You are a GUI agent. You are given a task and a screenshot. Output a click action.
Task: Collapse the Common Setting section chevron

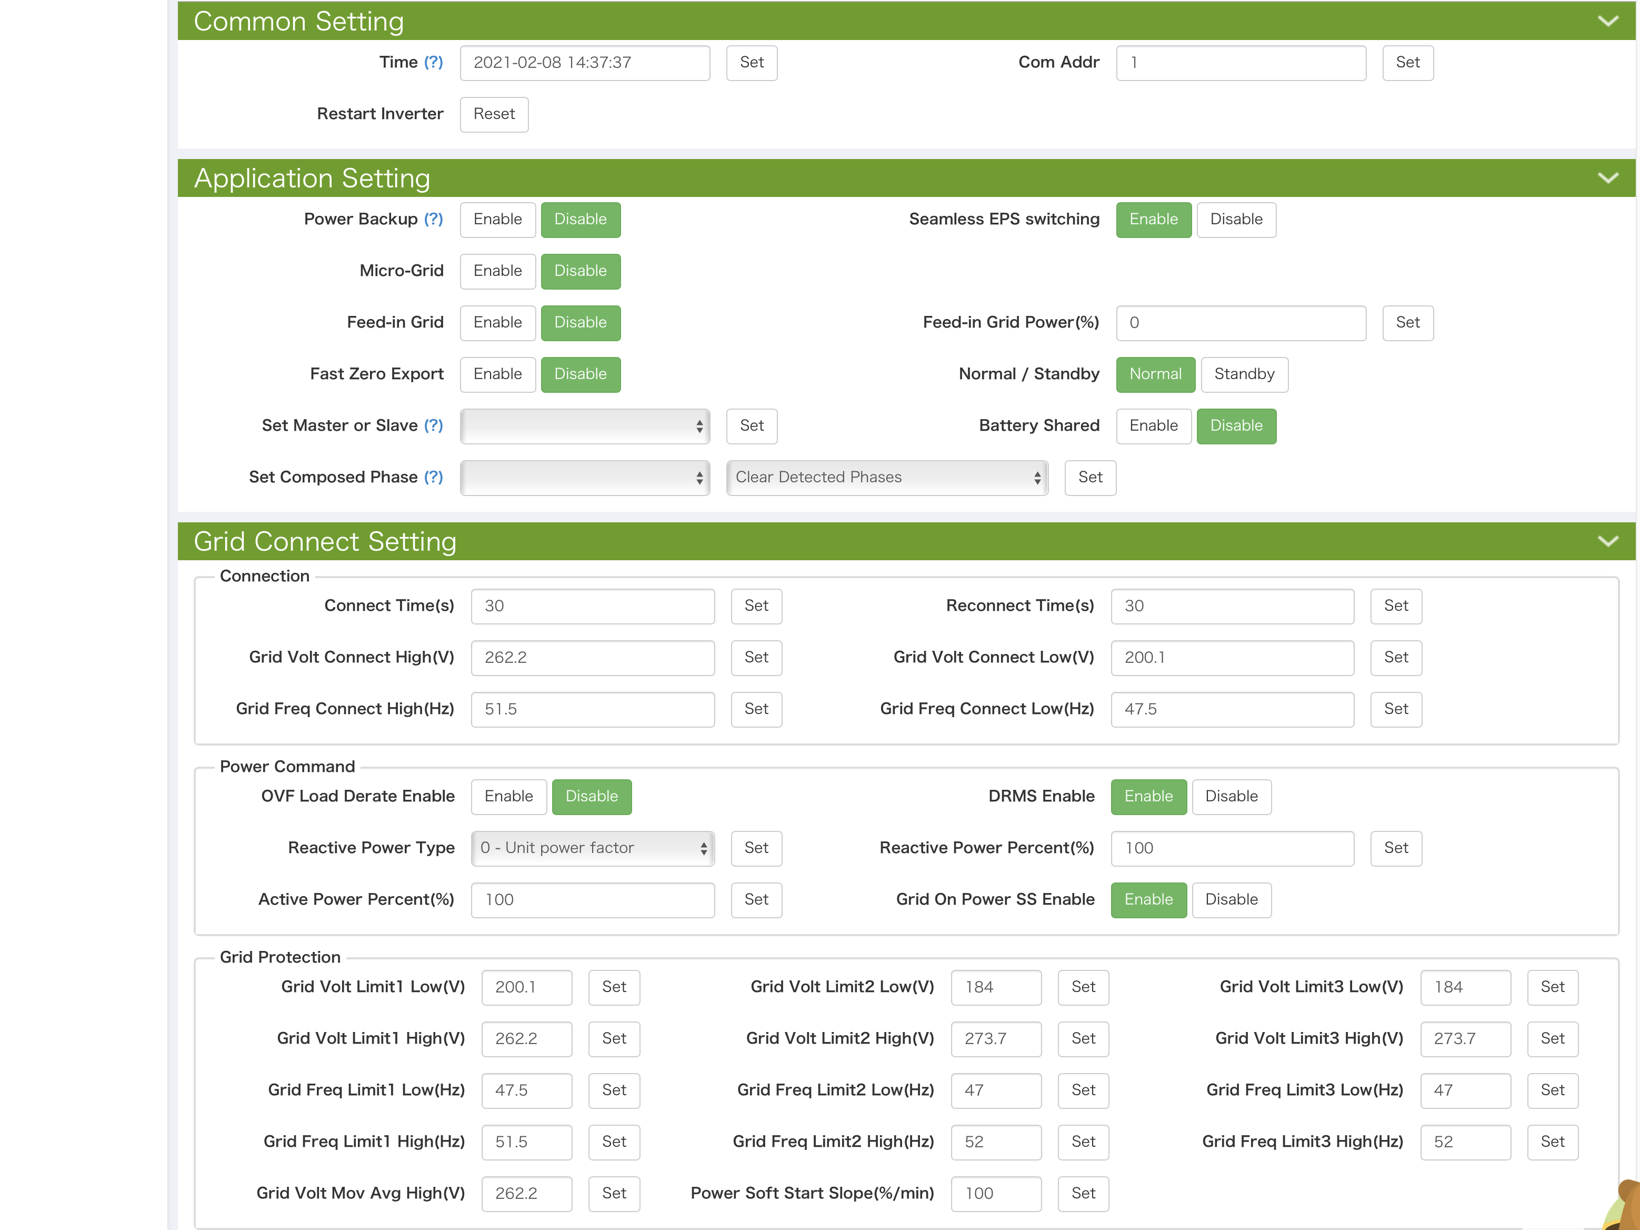tap(1607, 22)
